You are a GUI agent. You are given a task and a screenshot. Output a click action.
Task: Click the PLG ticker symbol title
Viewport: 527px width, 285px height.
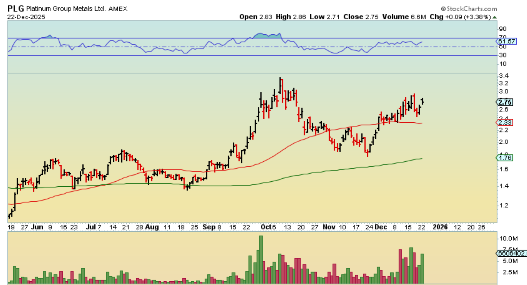16,9
